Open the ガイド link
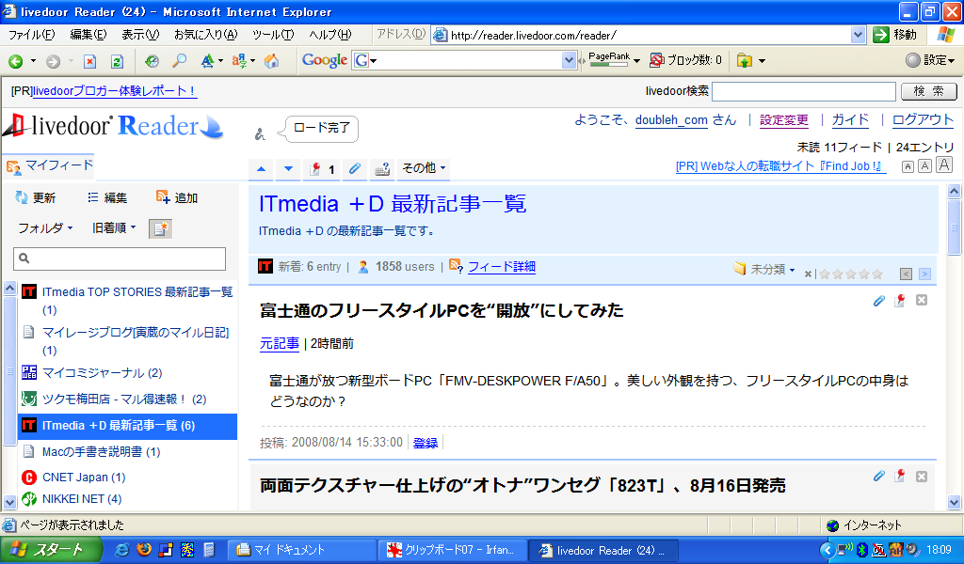The image size is (964, 564). click(x=850, y=119)
